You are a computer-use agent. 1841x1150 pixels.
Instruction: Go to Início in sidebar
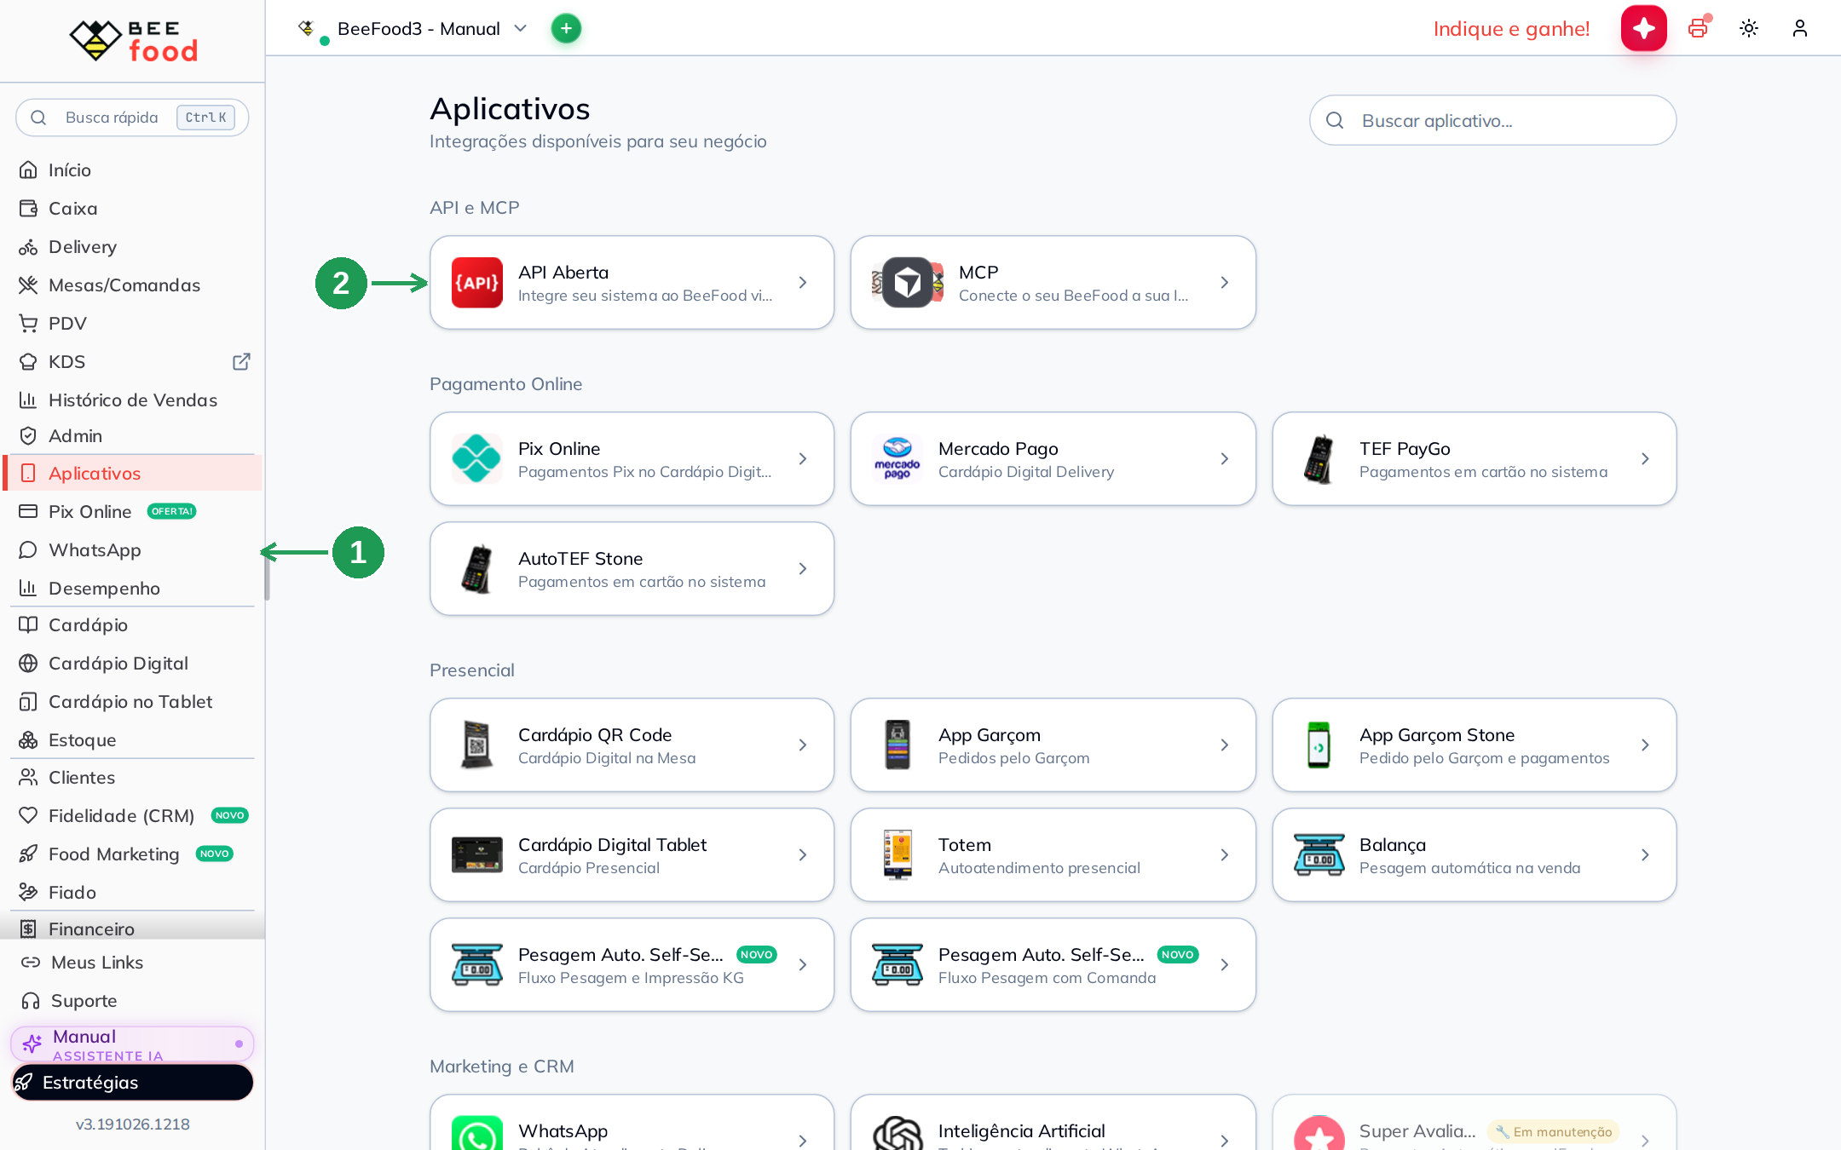point(132,170)
